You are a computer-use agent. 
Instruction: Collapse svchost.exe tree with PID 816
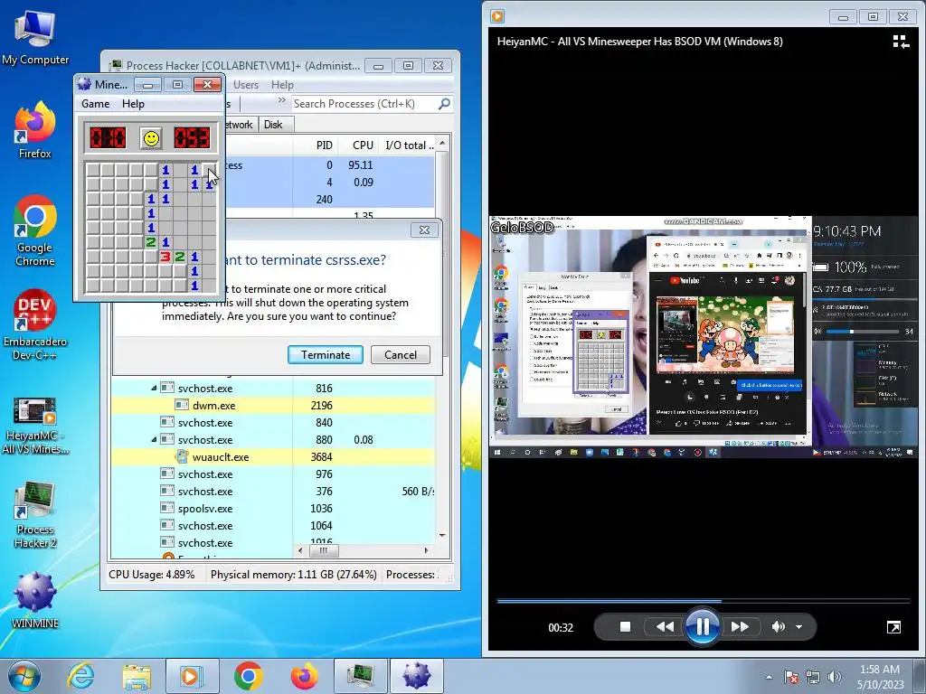pos(154,389)
